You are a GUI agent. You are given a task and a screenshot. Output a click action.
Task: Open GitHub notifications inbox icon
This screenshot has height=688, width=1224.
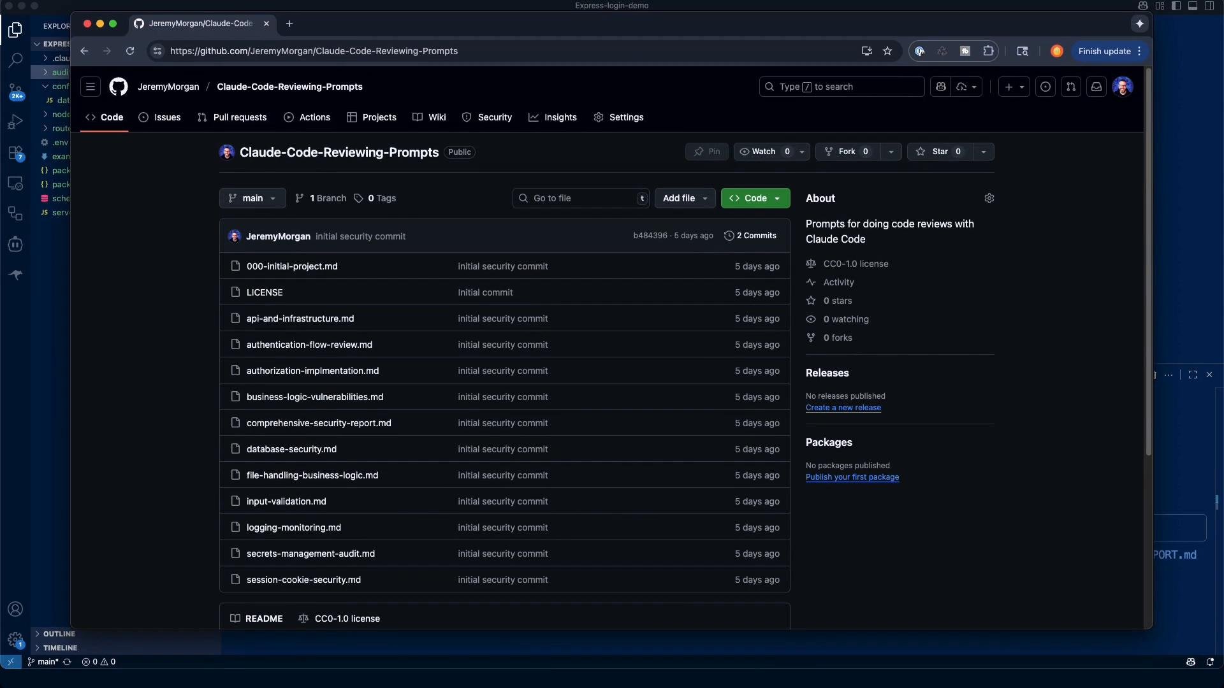tap(1096, 87)
